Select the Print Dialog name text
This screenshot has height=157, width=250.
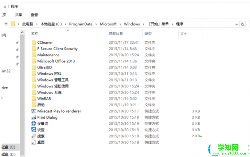(47, 117)
